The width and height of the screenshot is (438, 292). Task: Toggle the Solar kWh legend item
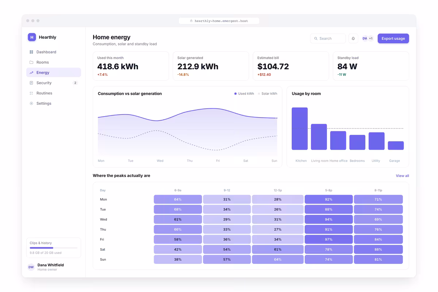(x=268, y=94)
